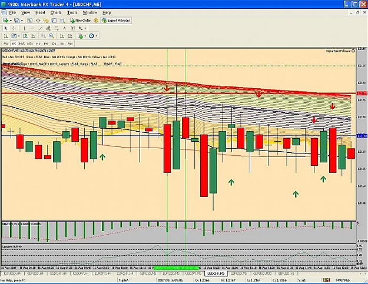The image size is (368, 284).
Task: Zoom out of the chart
Action: point(51,36)
